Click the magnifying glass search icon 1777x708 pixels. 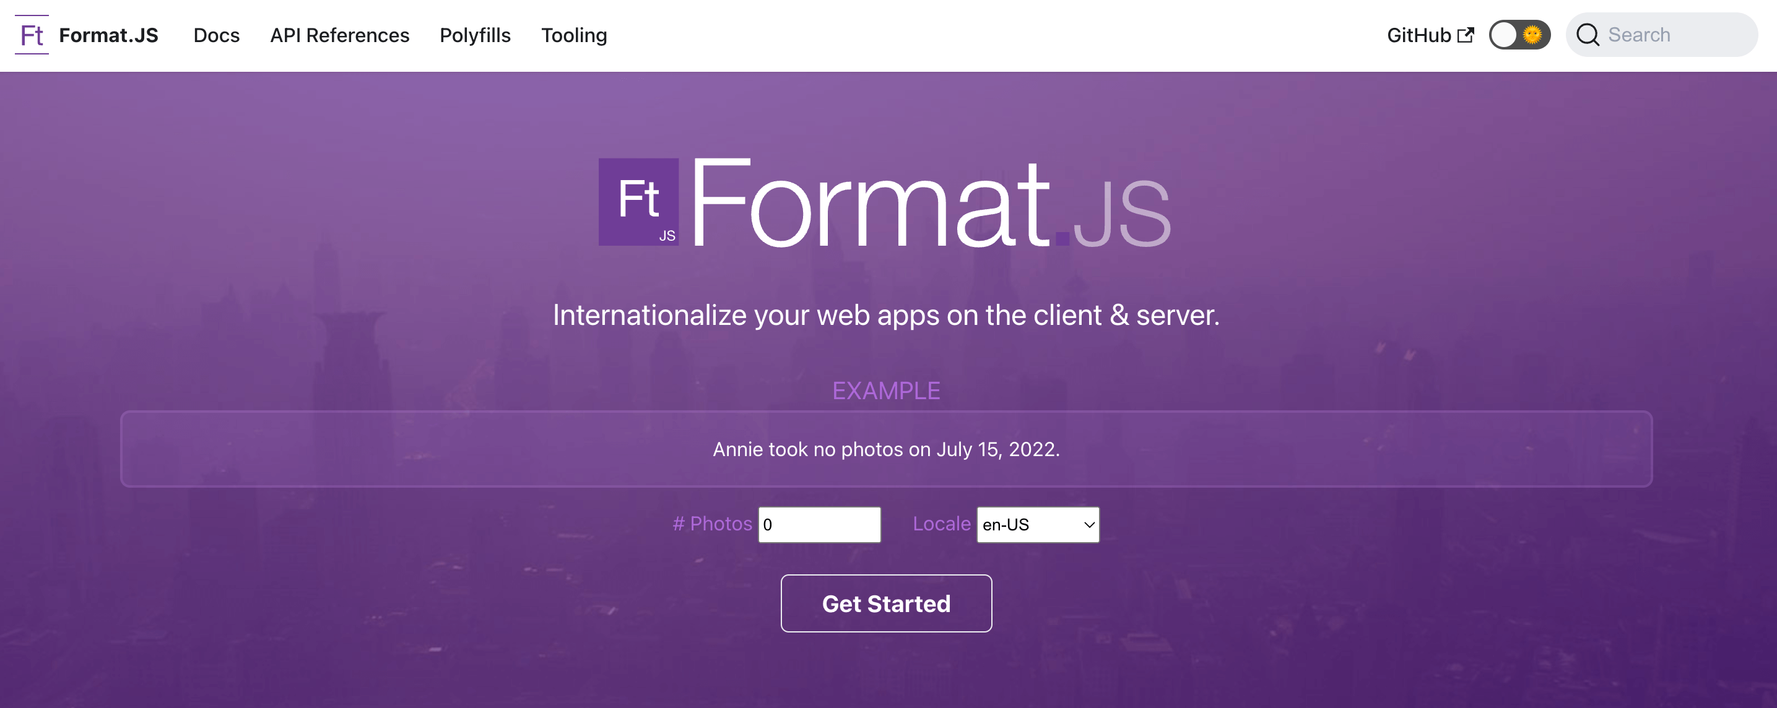(1588, 35)
